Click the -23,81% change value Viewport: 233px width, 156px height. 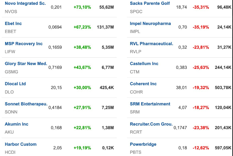tap(201, 47)
